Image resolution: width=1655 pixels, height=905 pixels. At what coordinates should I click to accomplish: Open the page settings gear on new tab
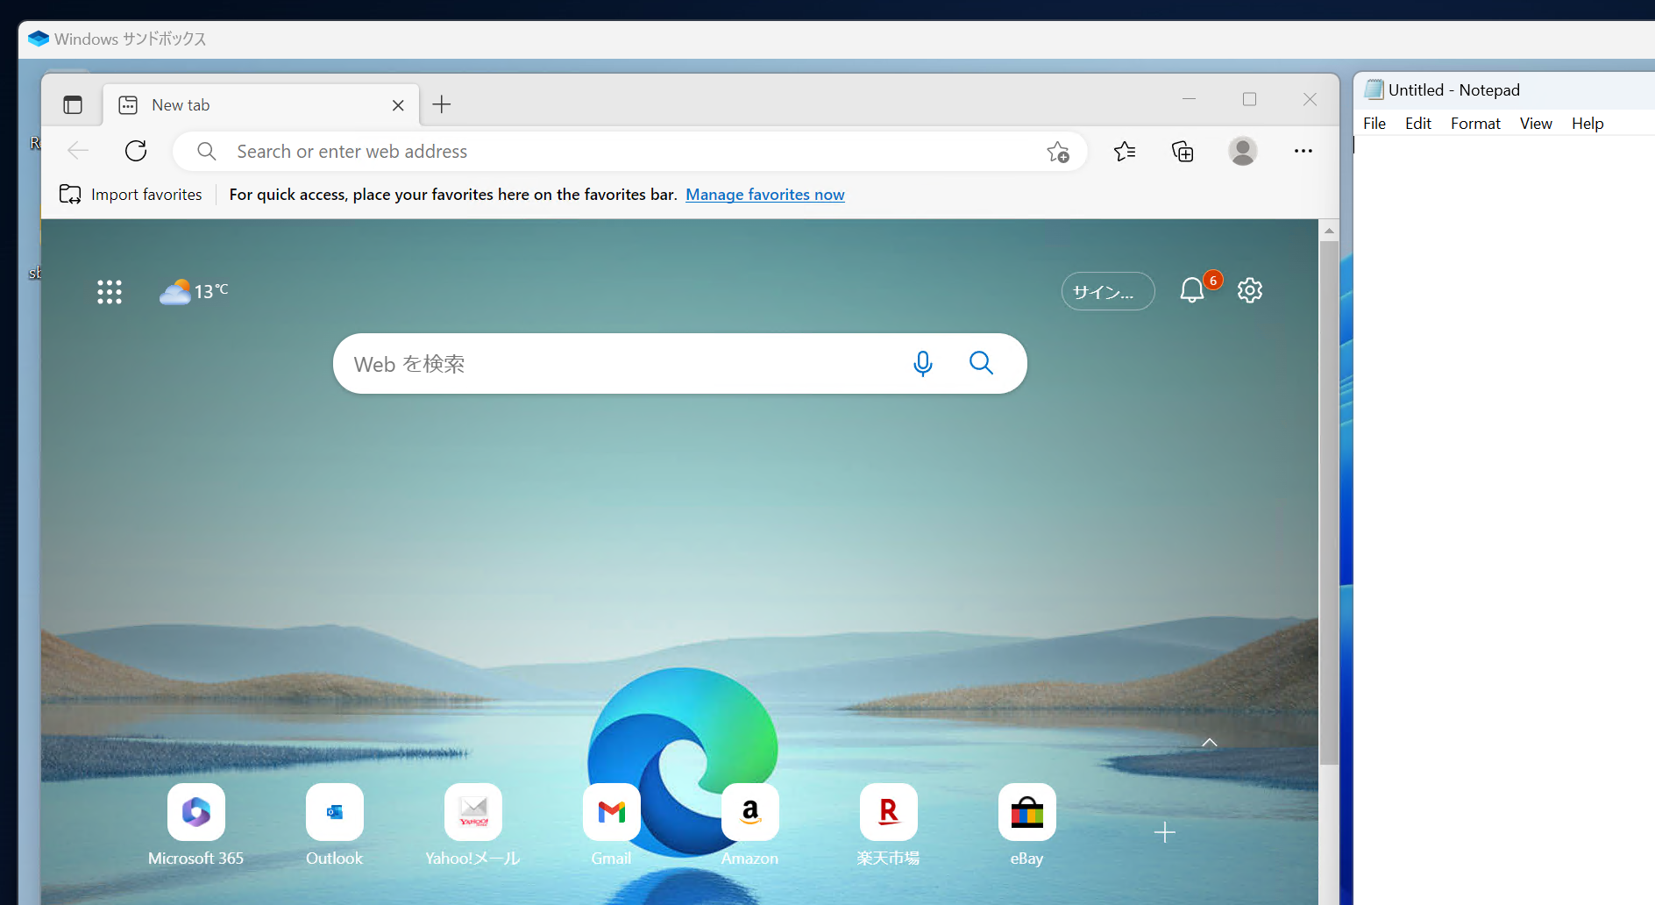[1249, 290]
